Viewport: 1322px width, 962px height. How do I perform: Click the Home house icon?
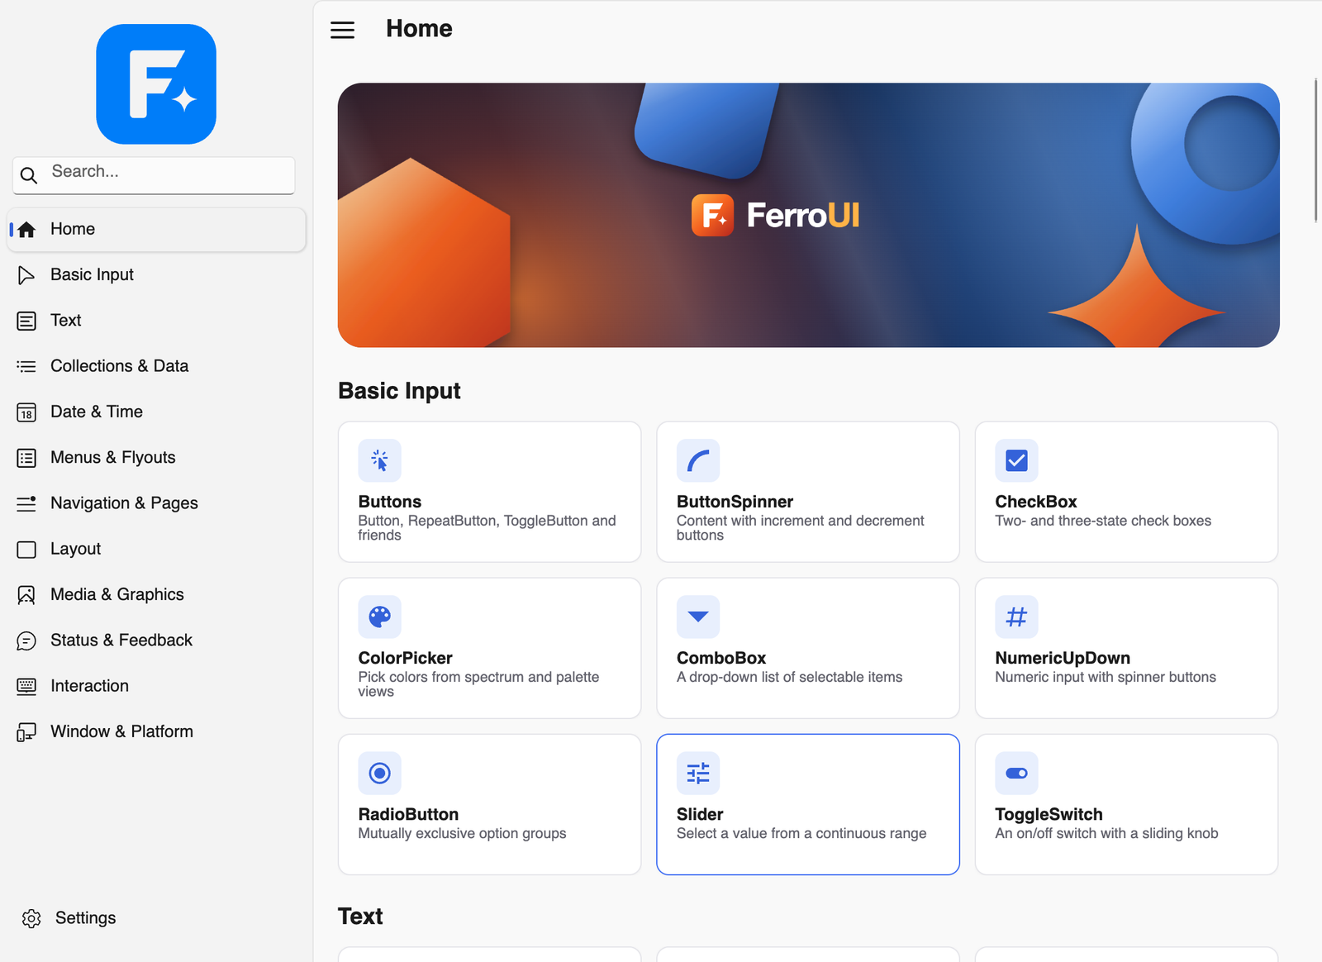click(x=26, y=230)
